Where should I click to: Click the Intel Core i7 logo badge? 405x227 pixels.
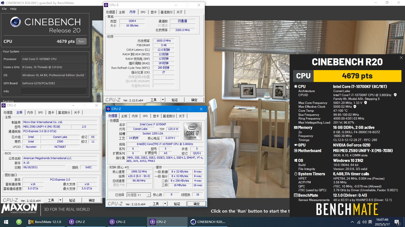pyautogui.click(x=193, y=131)
